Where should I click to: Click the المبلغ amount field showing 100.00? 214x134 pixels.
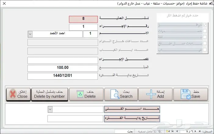point(63,68)
